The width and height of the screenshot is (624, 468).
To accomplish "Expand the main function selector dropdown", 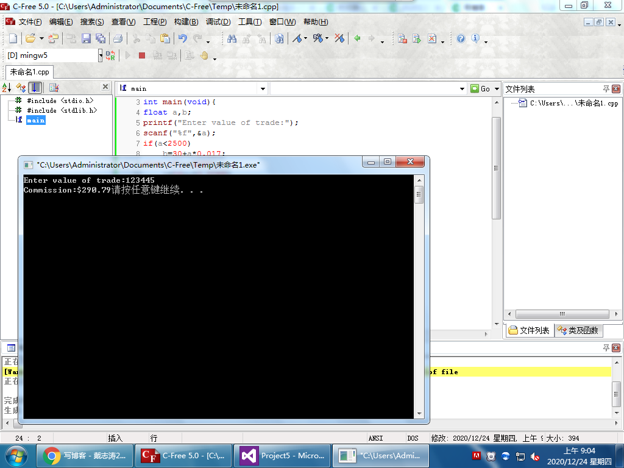I will point(263,89).
